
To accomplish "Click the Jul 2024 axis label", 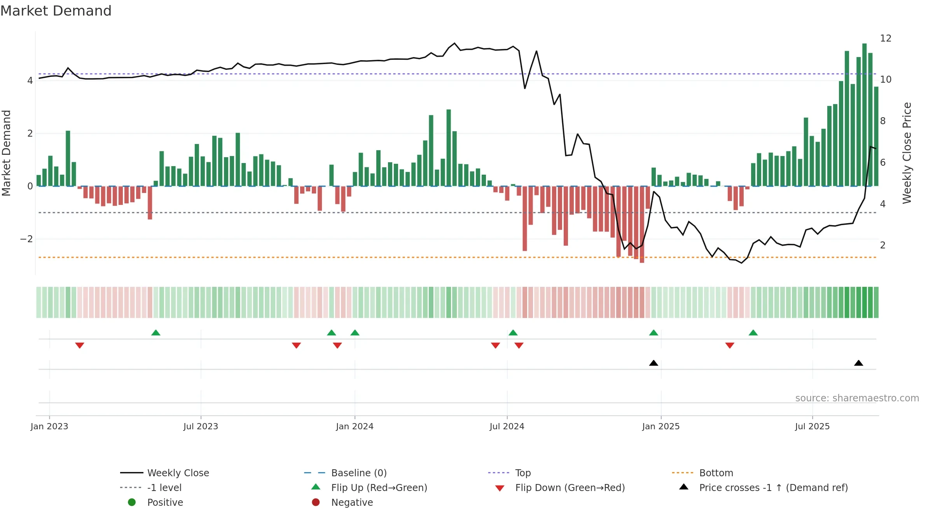I will coord(507,427).
